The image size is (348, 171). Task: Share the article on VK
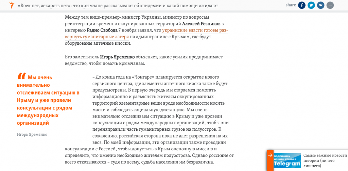coord(321,5)
